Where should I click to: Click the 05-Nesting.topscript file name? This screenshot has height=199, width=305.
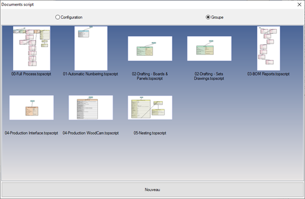point(150,133)
